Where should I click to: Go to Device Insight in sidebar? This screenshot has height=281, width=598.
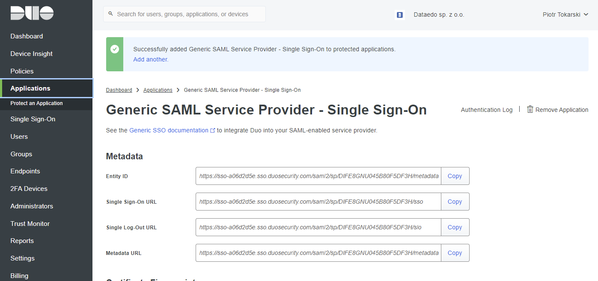(32, 54)
